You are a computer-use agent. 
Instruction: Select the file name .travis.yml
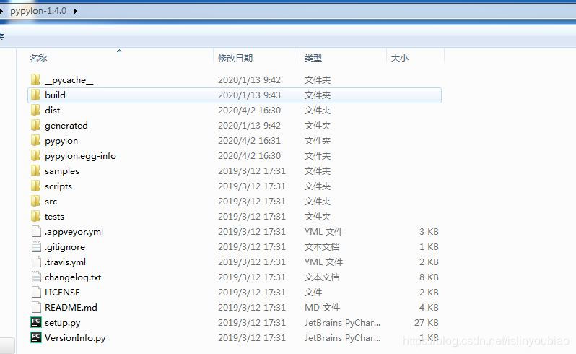(x=65, y=262)
